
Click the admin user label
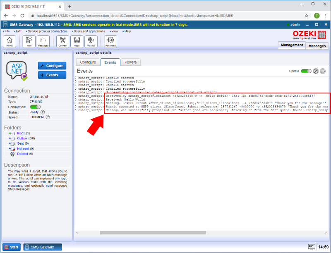(x=295, y=25)
